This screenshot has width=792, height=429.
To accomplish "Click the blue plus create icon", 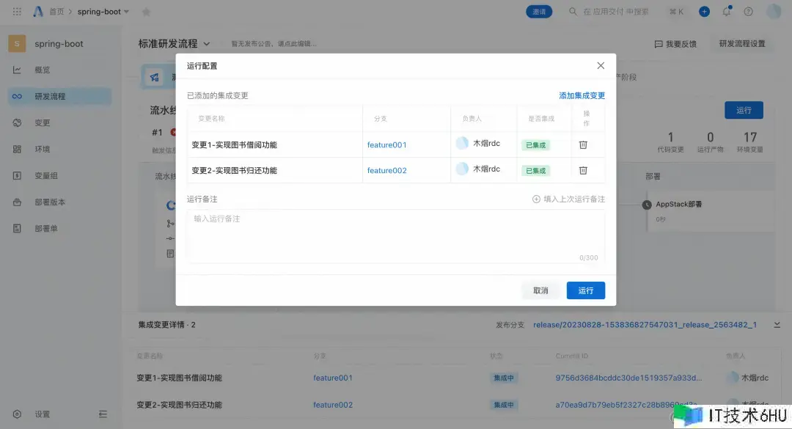I will (x=704, y=12).
